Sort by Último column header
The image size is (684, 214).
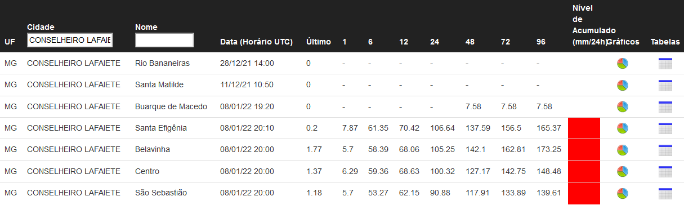click(x=319, y=42)
